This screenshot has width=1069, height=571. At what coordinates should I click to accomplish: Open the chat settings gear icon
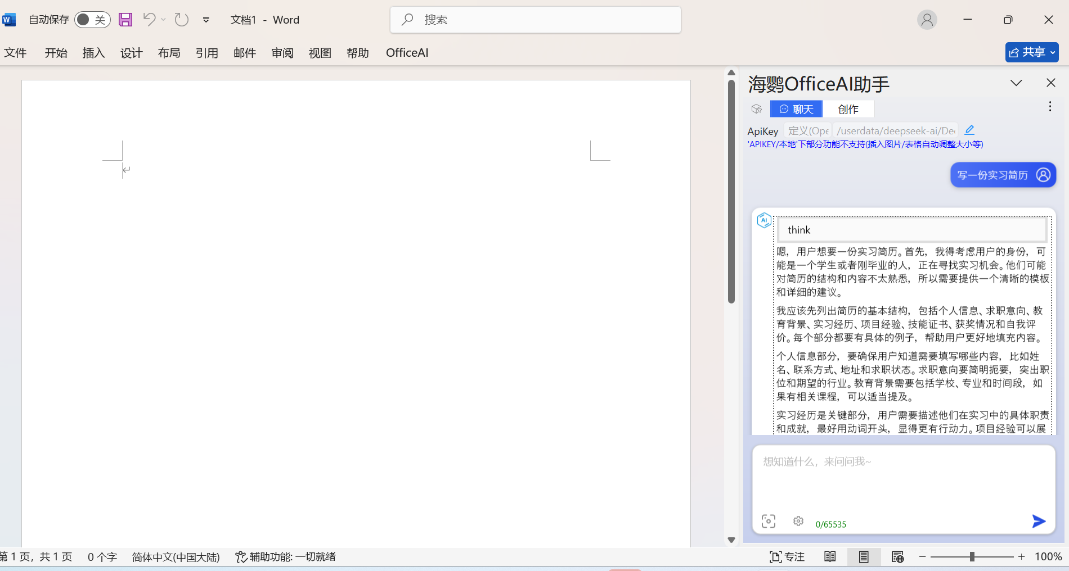(798, 522)
